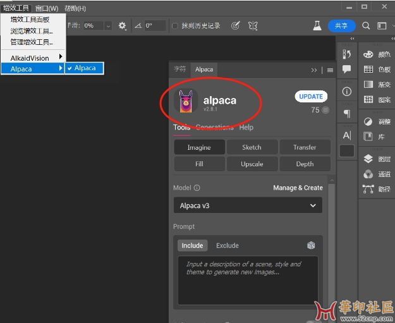Expand the Alpaca submenu entry
The height and width of the screenshot is (323, 395).
[x=32, y=69]
